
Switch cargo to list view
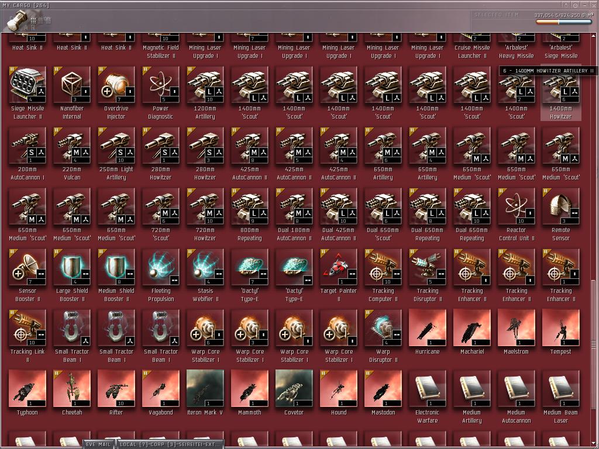click(48, 20)
